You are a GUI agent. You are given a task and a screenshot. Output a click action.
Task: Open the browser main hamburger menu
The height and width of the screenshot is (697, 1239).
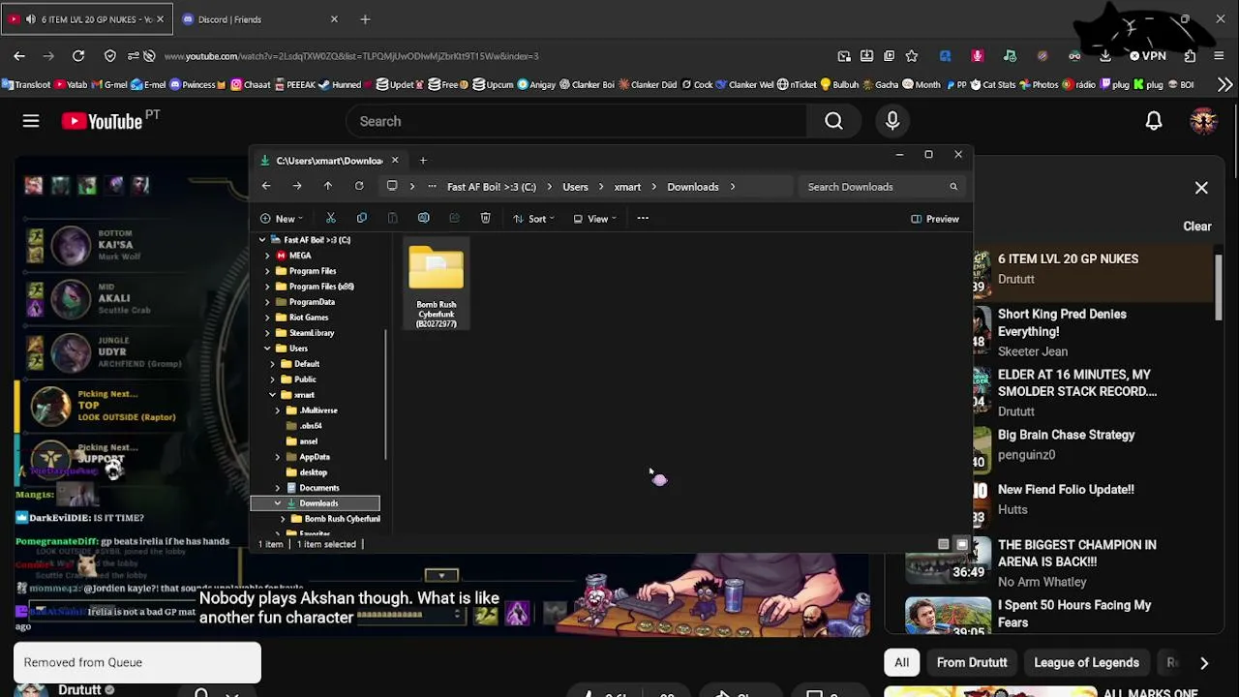pyautogui.click(x=1220, y=56)
